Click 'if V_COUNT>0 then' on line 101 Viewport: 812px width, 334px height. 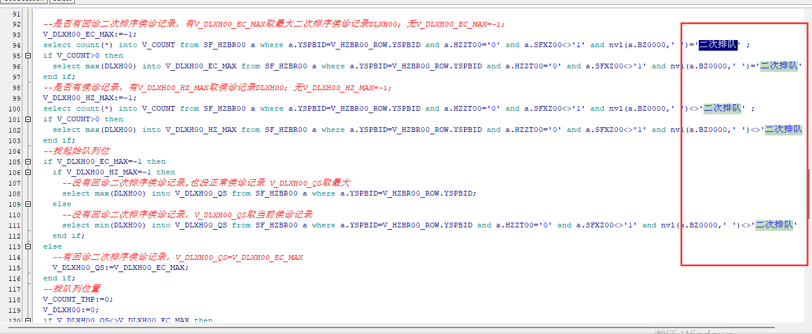tap(83, 119)
